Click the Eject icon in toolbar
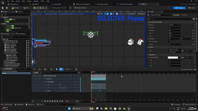Viewport: 198px width, 111px height. coord(43,8)
